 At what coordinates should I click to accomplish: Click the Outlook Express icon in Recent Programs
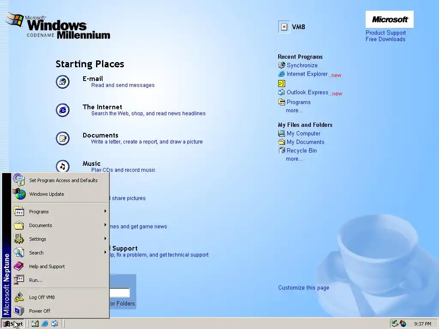tap(281, 92)
